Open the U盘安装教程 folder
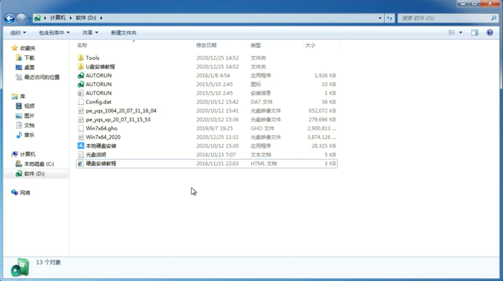 coord(100,66)
